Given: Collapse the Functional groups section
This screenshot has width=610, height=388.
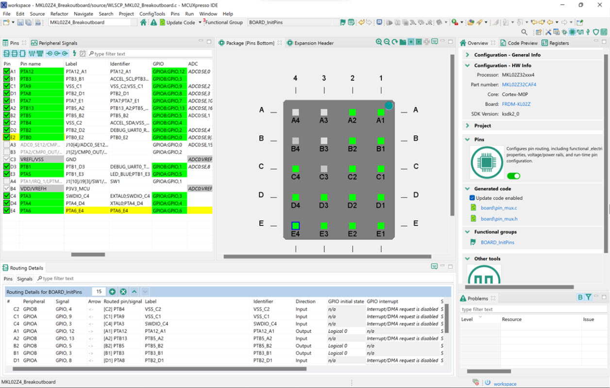Looking at the screenshot, I should [x=467, y=232].
